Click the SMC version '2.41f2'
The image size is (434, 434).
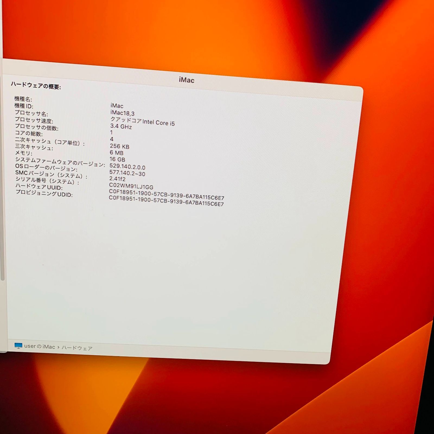coord(117,179)
